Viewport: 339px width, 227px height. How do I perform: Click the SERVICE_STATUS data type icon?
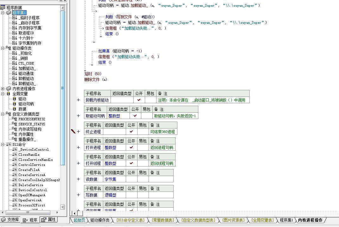point(15,124)
